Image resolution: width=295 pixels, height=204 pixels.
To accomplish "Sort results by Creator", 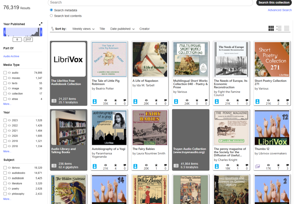I will (144, 29).
